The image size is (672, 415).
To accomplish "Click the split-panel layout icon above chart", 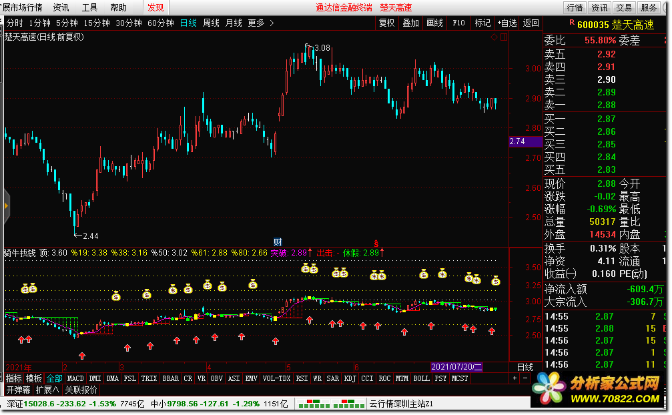I will click(x=504, y=37).
